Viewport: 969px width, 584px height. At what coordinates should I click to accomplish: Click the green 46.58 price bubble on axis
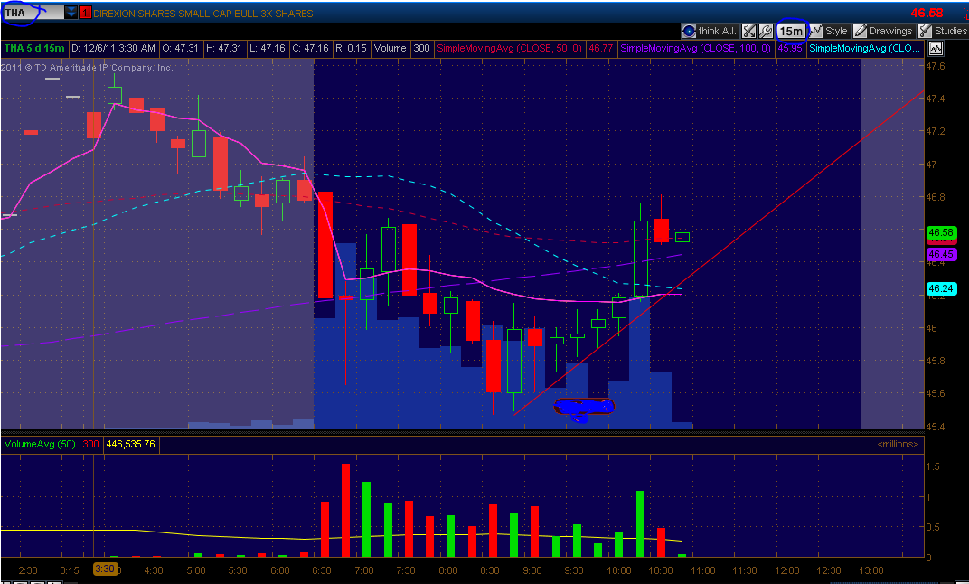[941, 232]
